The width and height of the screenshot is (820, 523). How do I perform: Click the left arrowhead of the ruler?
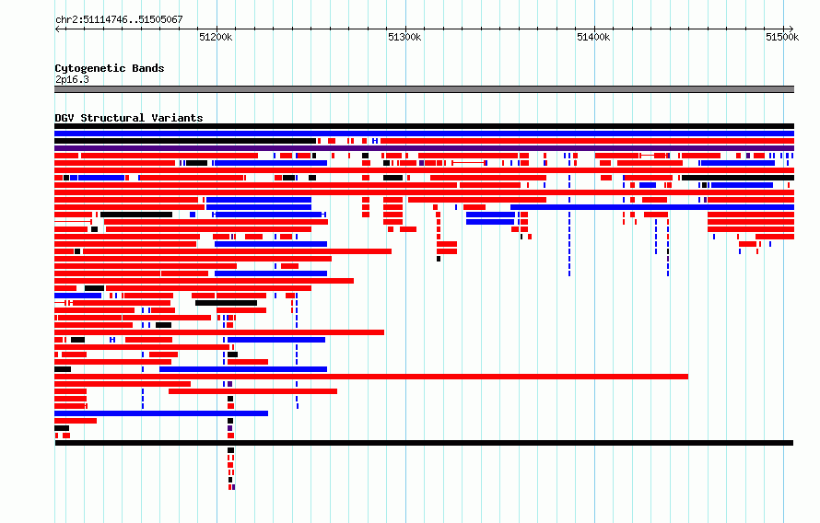point(57,29)
